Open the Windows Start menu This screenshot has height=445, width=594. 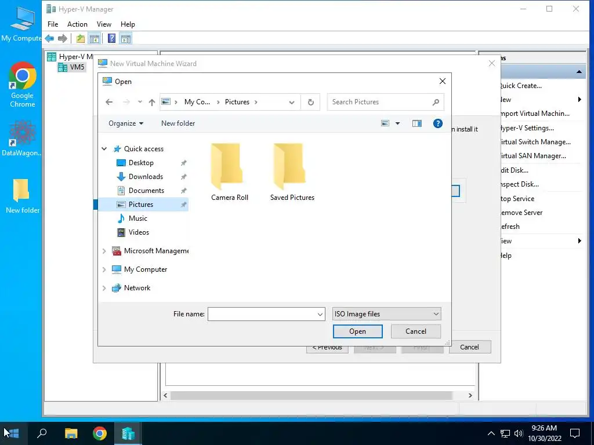[x=12, y=433]
